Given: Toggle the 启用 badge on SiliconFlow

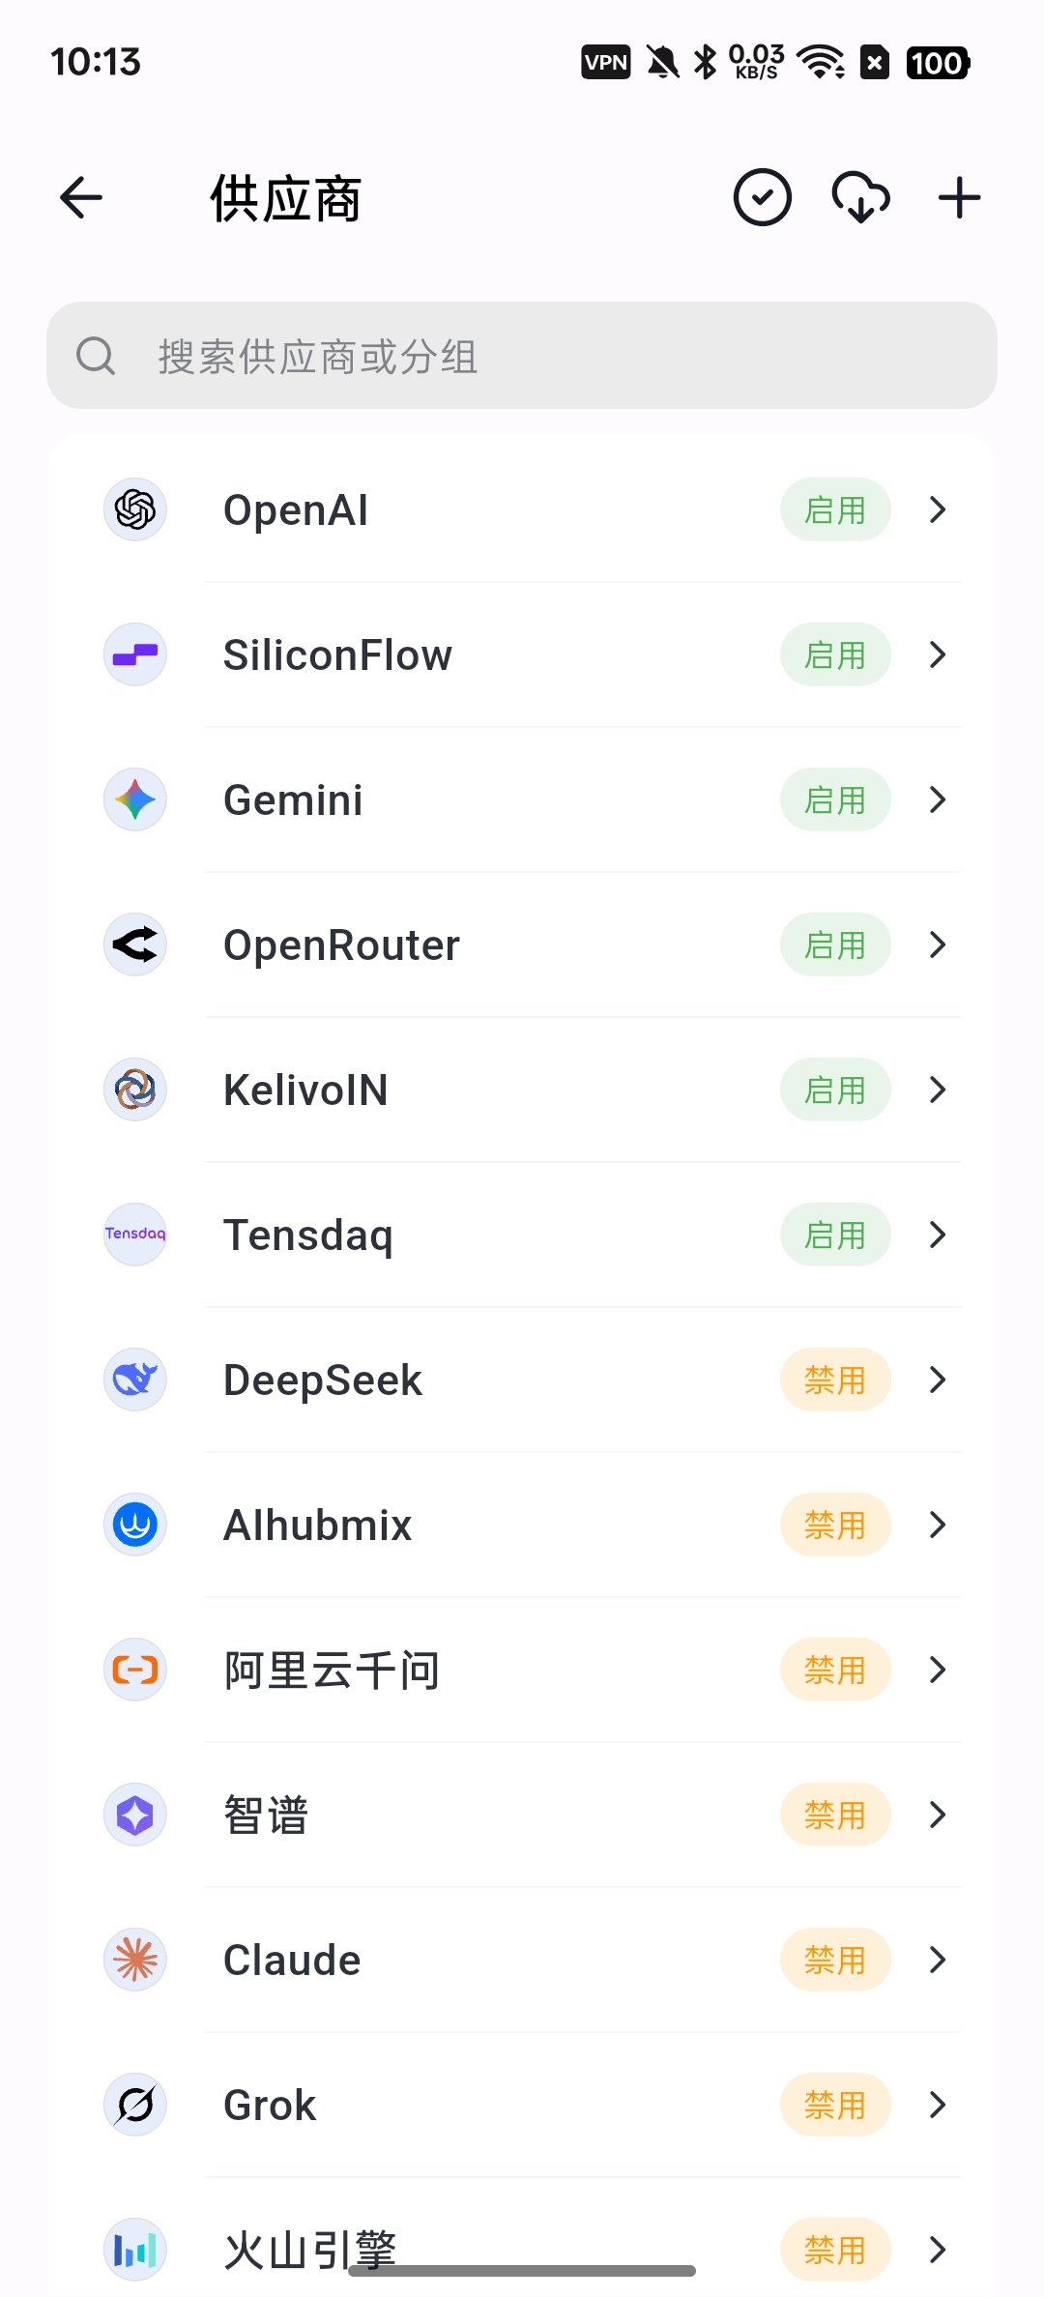Looking at the screenshot, I should (835, 654).
